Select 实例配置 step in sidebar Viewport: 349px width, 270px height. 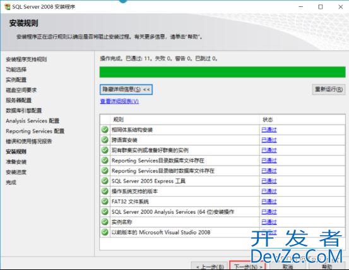[16, 80]
